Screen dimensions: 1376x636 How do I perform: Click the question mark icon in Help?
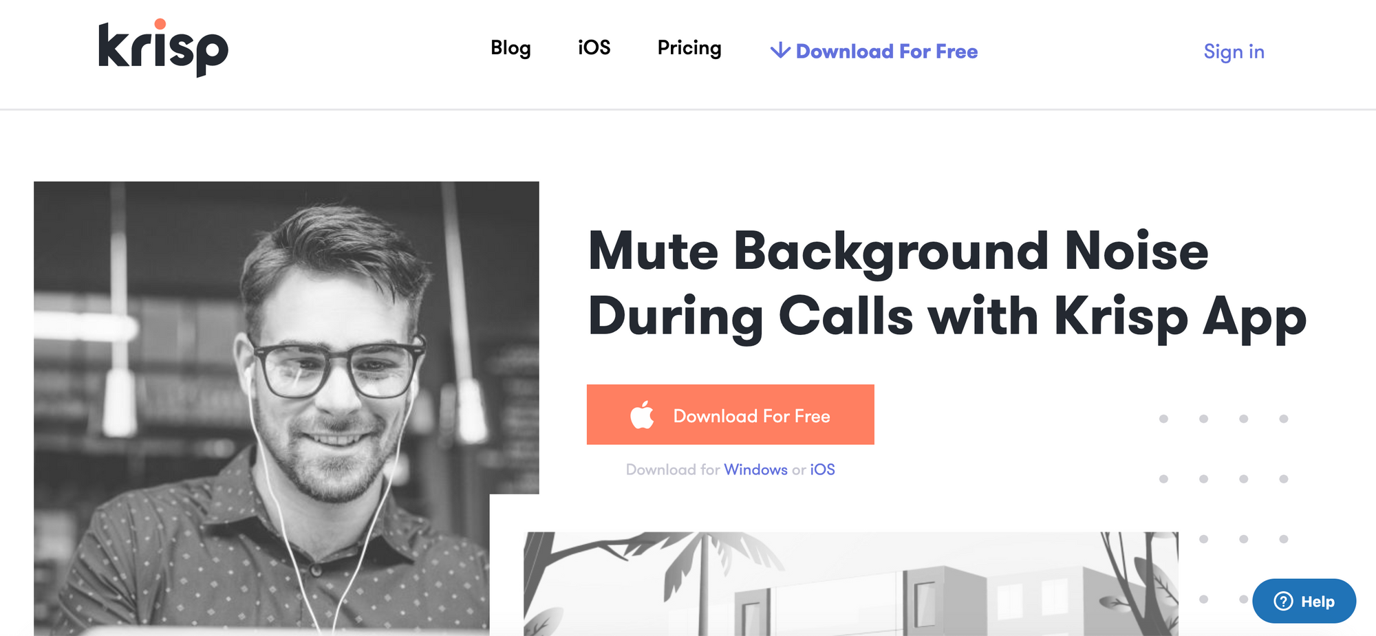(x=1283, y=601)
